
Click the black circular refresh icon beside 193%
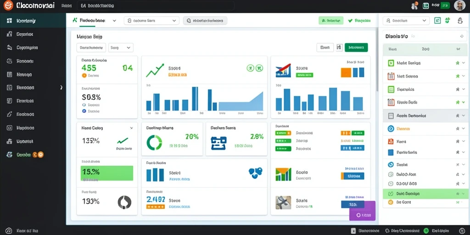[124, 202]
